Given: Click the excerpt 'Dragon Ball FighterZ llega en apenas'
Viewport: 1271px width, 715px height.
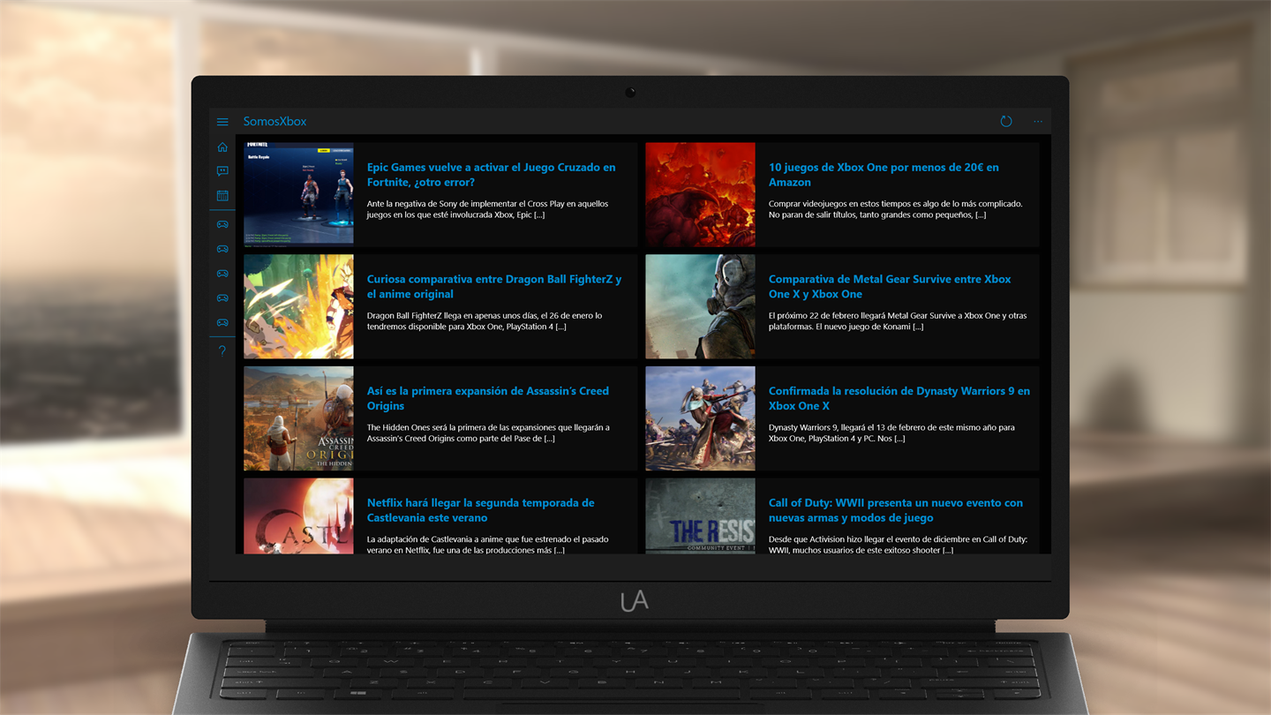Looking at the screenshot, I should tap(485, 321).
